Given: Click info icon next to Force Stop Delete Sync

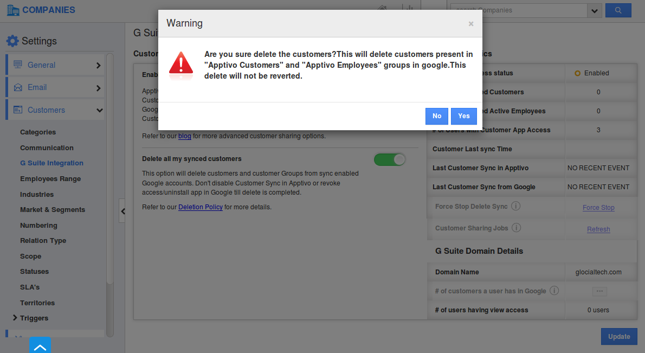Looking at the screenshot, I should pyautogui.click(x=516, y=206).
